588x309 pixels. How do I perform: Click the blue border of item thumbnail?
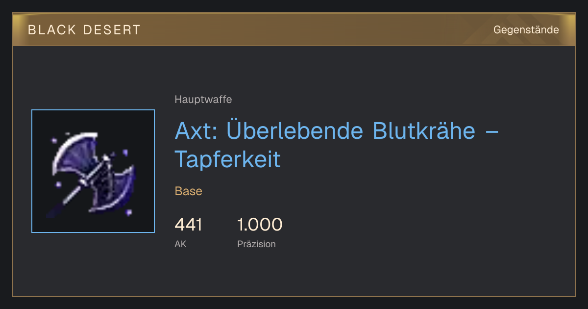pyautogui.click(x=32, y=171)
